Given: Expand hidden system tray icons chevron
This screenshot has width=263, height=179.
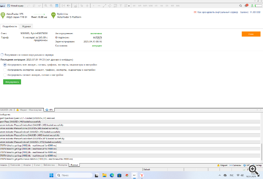Looking at the screenshot, I should [220, 175].
